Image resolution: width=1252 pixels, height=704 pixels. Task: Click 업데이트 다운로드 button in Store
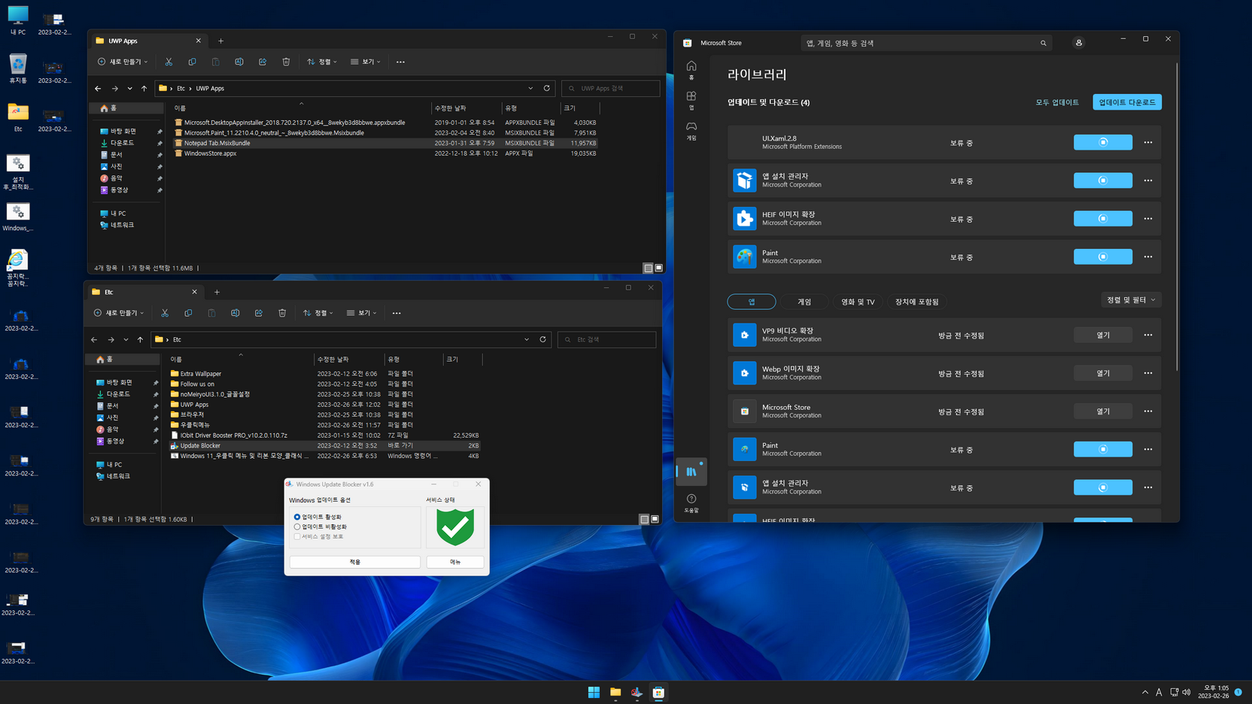pos(1127,102)
